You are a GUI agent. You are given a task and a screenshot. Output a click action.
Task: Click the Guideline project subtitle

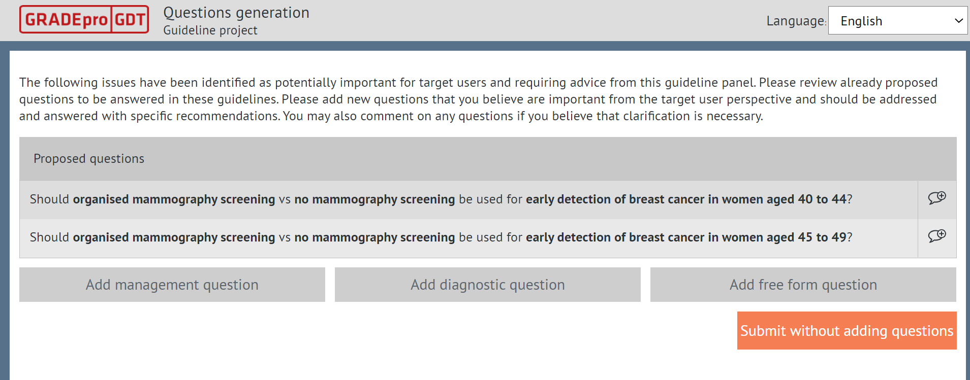(x=210, y=30)
